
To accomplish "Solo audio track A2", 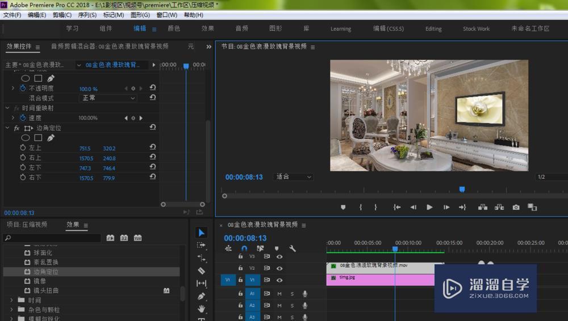I will pos(292,306).
